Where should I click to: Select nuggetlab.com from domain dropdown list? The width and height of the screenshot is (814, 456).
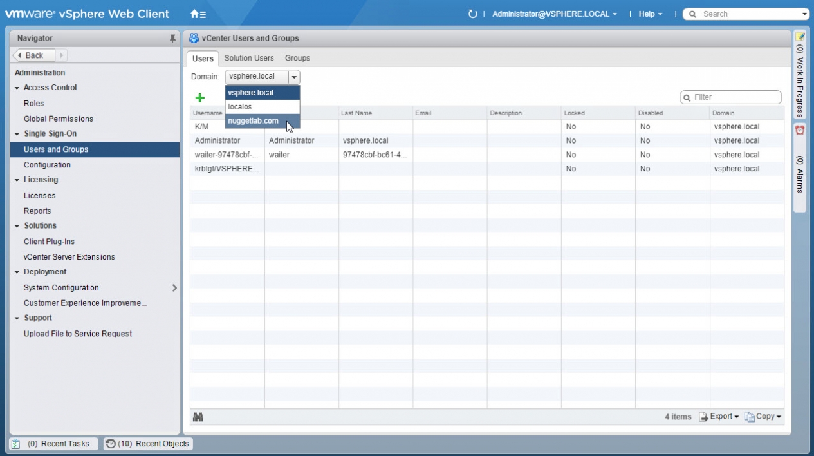pyautogui.click(x=254, y=121)
